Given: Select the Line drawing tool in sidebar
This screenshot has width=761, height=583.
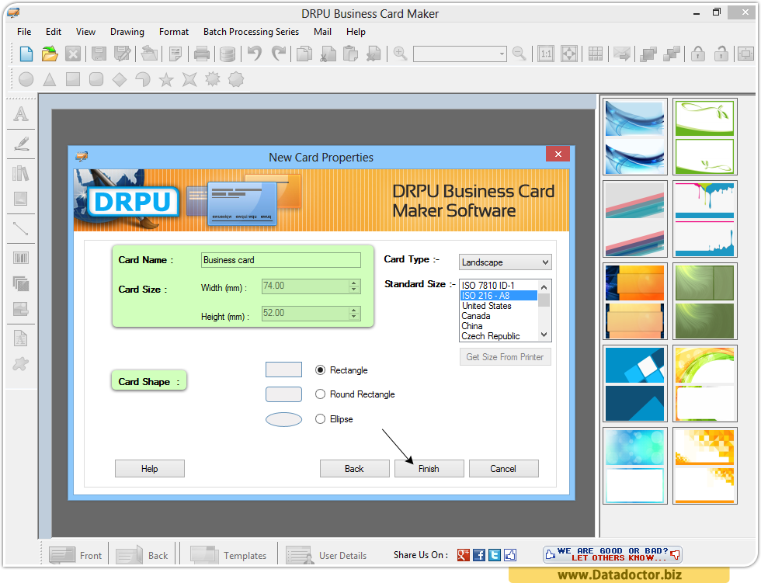Looking at the screenshot, I should click(x=21, y=228).
